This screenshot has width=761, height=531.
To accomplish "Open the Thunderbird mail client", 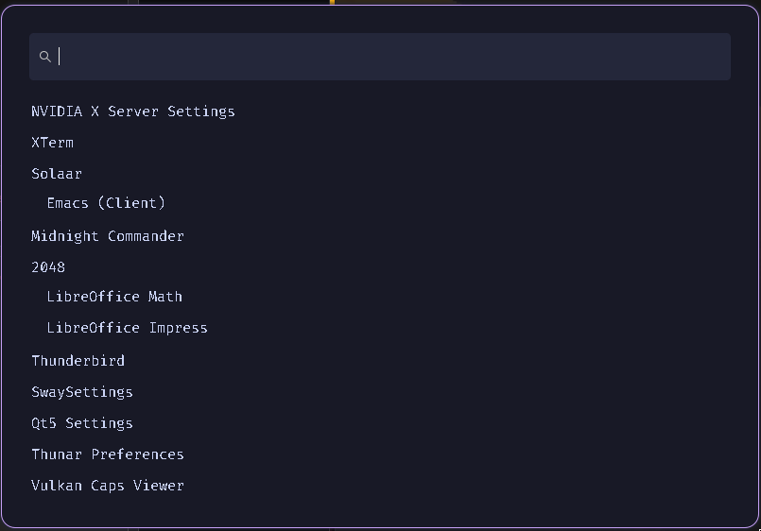I will coord(78,361).
